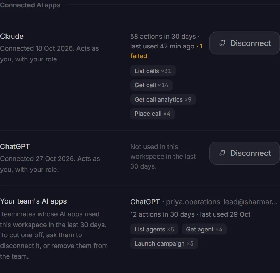Click the teammate's "ChatGPT" label beside the email
This screenshot has height=273, width=280.
[145, 202]
